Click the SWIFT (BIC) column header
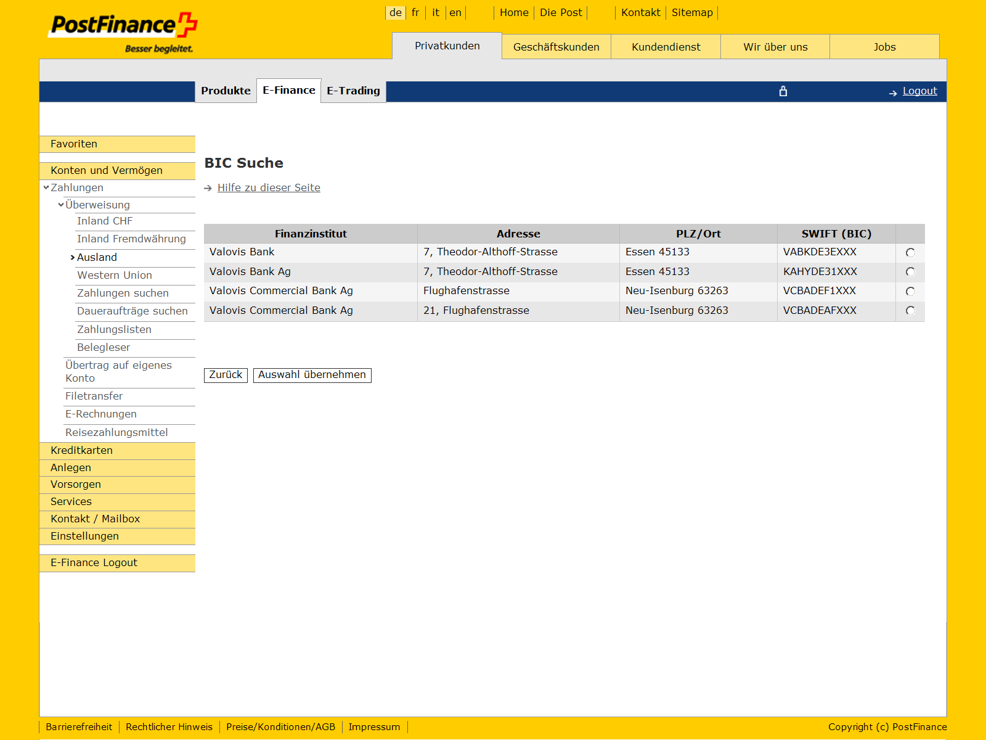Image resolution: width=986 pixels, height=740 pixels. tap(836, 234)
